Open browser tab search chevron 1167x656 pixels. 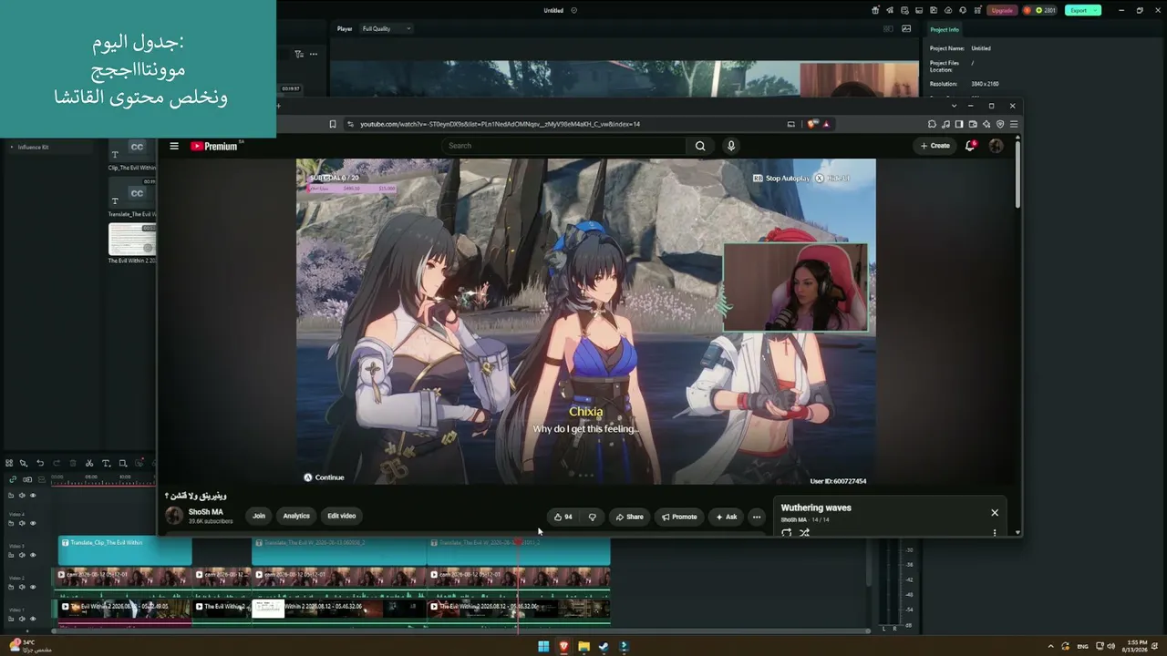pos(954,106)
